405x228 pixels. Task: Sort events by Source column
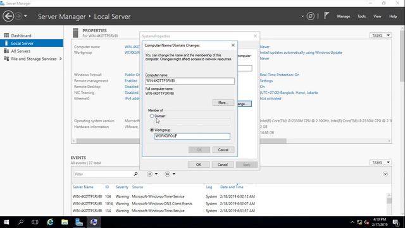coord(137,187)
